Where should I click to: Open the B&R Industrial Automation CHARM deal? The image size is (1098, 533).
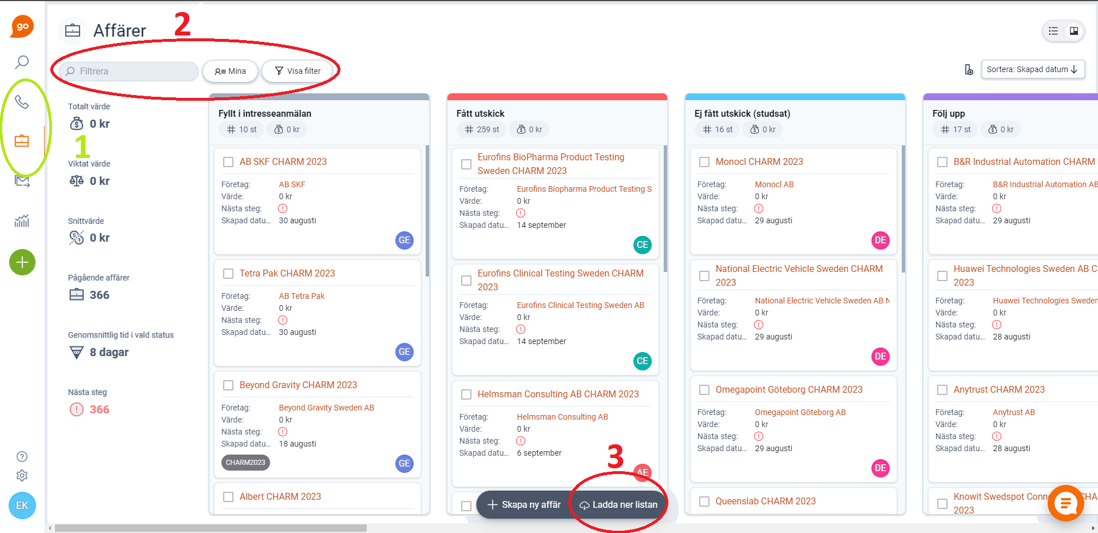[1024, 162]
